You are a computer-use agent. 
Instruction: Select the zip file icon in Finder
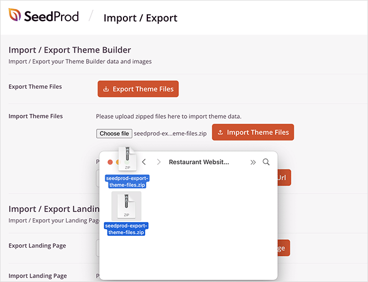coord(127,206)
